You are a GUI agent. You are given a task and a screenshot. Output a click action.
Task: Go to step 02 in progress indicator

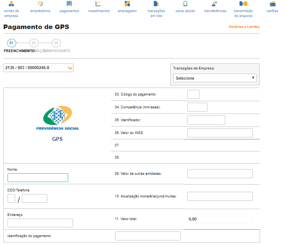point(34,43)
